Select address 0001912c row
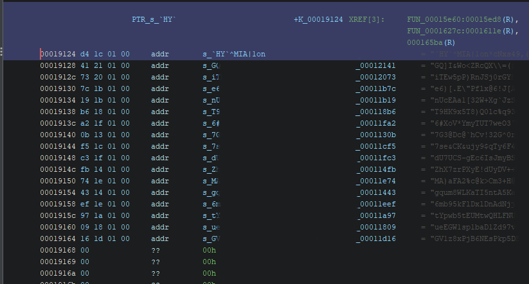The width and height of the screenshot is (529, 284). coord(58,77)
